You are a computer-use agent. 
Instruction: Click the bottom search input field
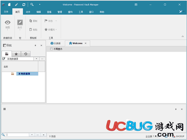click(17, 135)
